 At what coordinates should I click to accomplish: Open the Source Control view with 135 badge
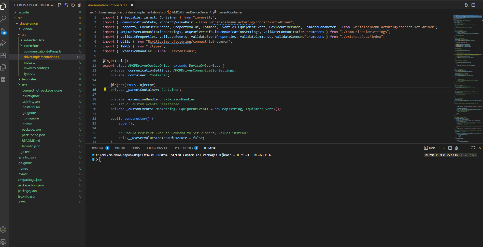pos(3,31)
